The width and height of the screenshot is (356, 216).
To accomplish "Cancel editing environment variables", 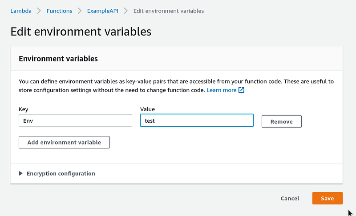I will [290, 198].
